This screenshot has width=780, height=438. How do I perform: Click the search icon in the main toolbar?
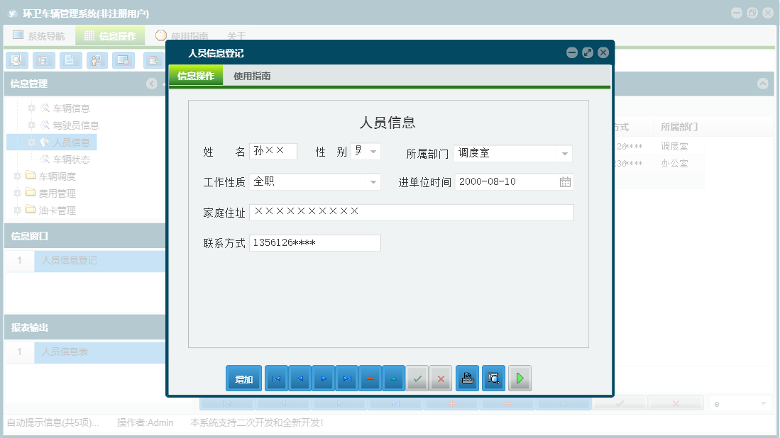(x=16, y=60)
